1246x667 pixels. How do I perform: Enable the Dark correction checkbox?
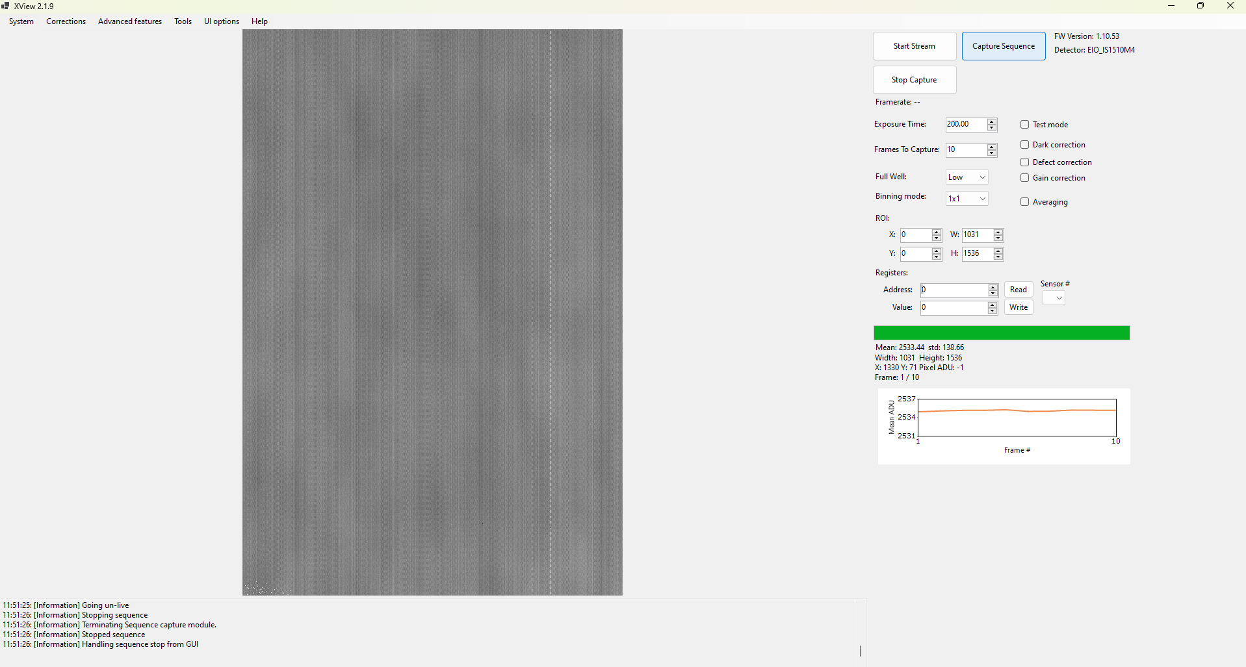1024,145
